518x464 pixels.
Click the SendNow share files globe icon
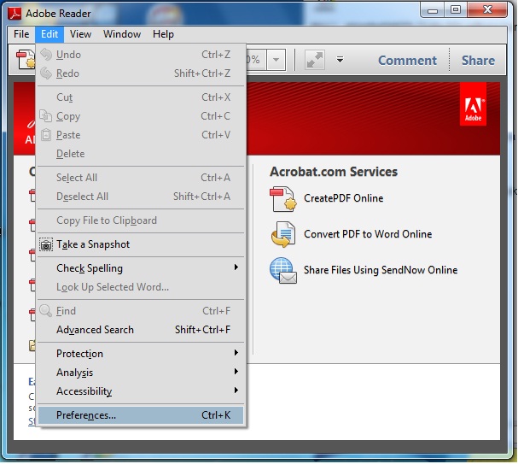click(282, 270)
